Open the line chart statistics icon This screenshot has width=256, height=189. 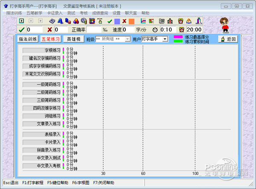click(x=143, y=21)
